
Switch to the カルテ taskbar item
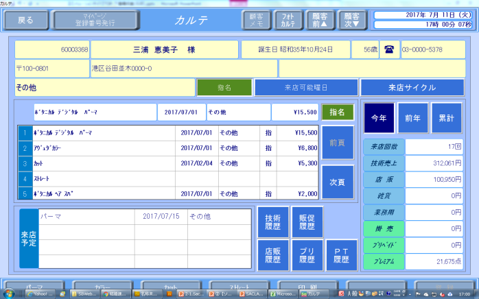[314, 294]
